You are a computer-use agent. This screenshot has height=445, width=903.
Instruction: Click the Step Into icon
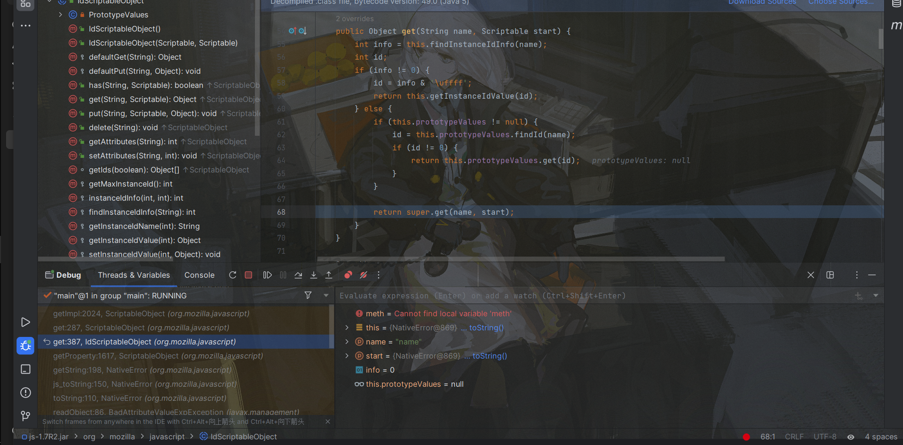pos(314,275)
